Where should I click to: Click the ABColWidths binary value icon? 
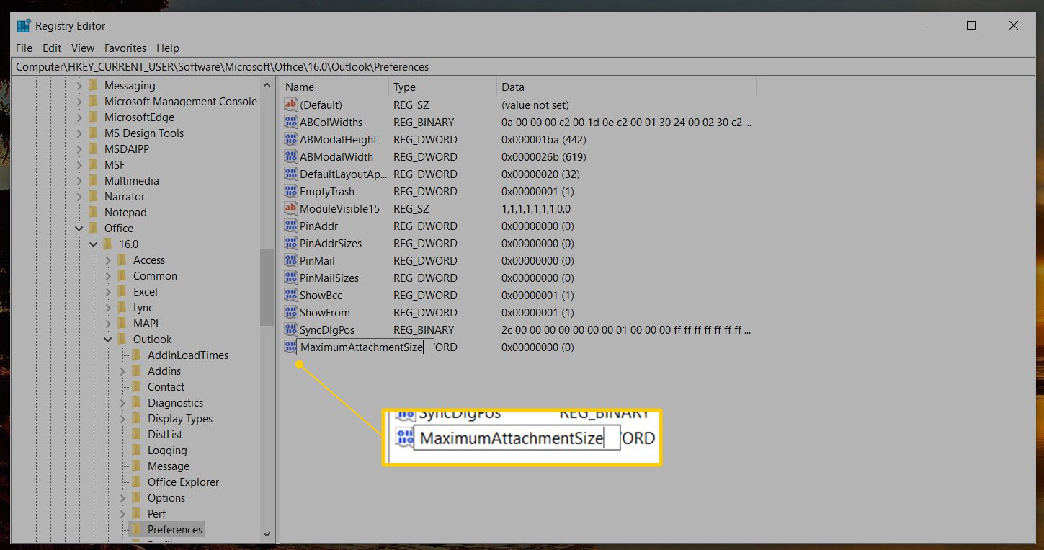290,122
